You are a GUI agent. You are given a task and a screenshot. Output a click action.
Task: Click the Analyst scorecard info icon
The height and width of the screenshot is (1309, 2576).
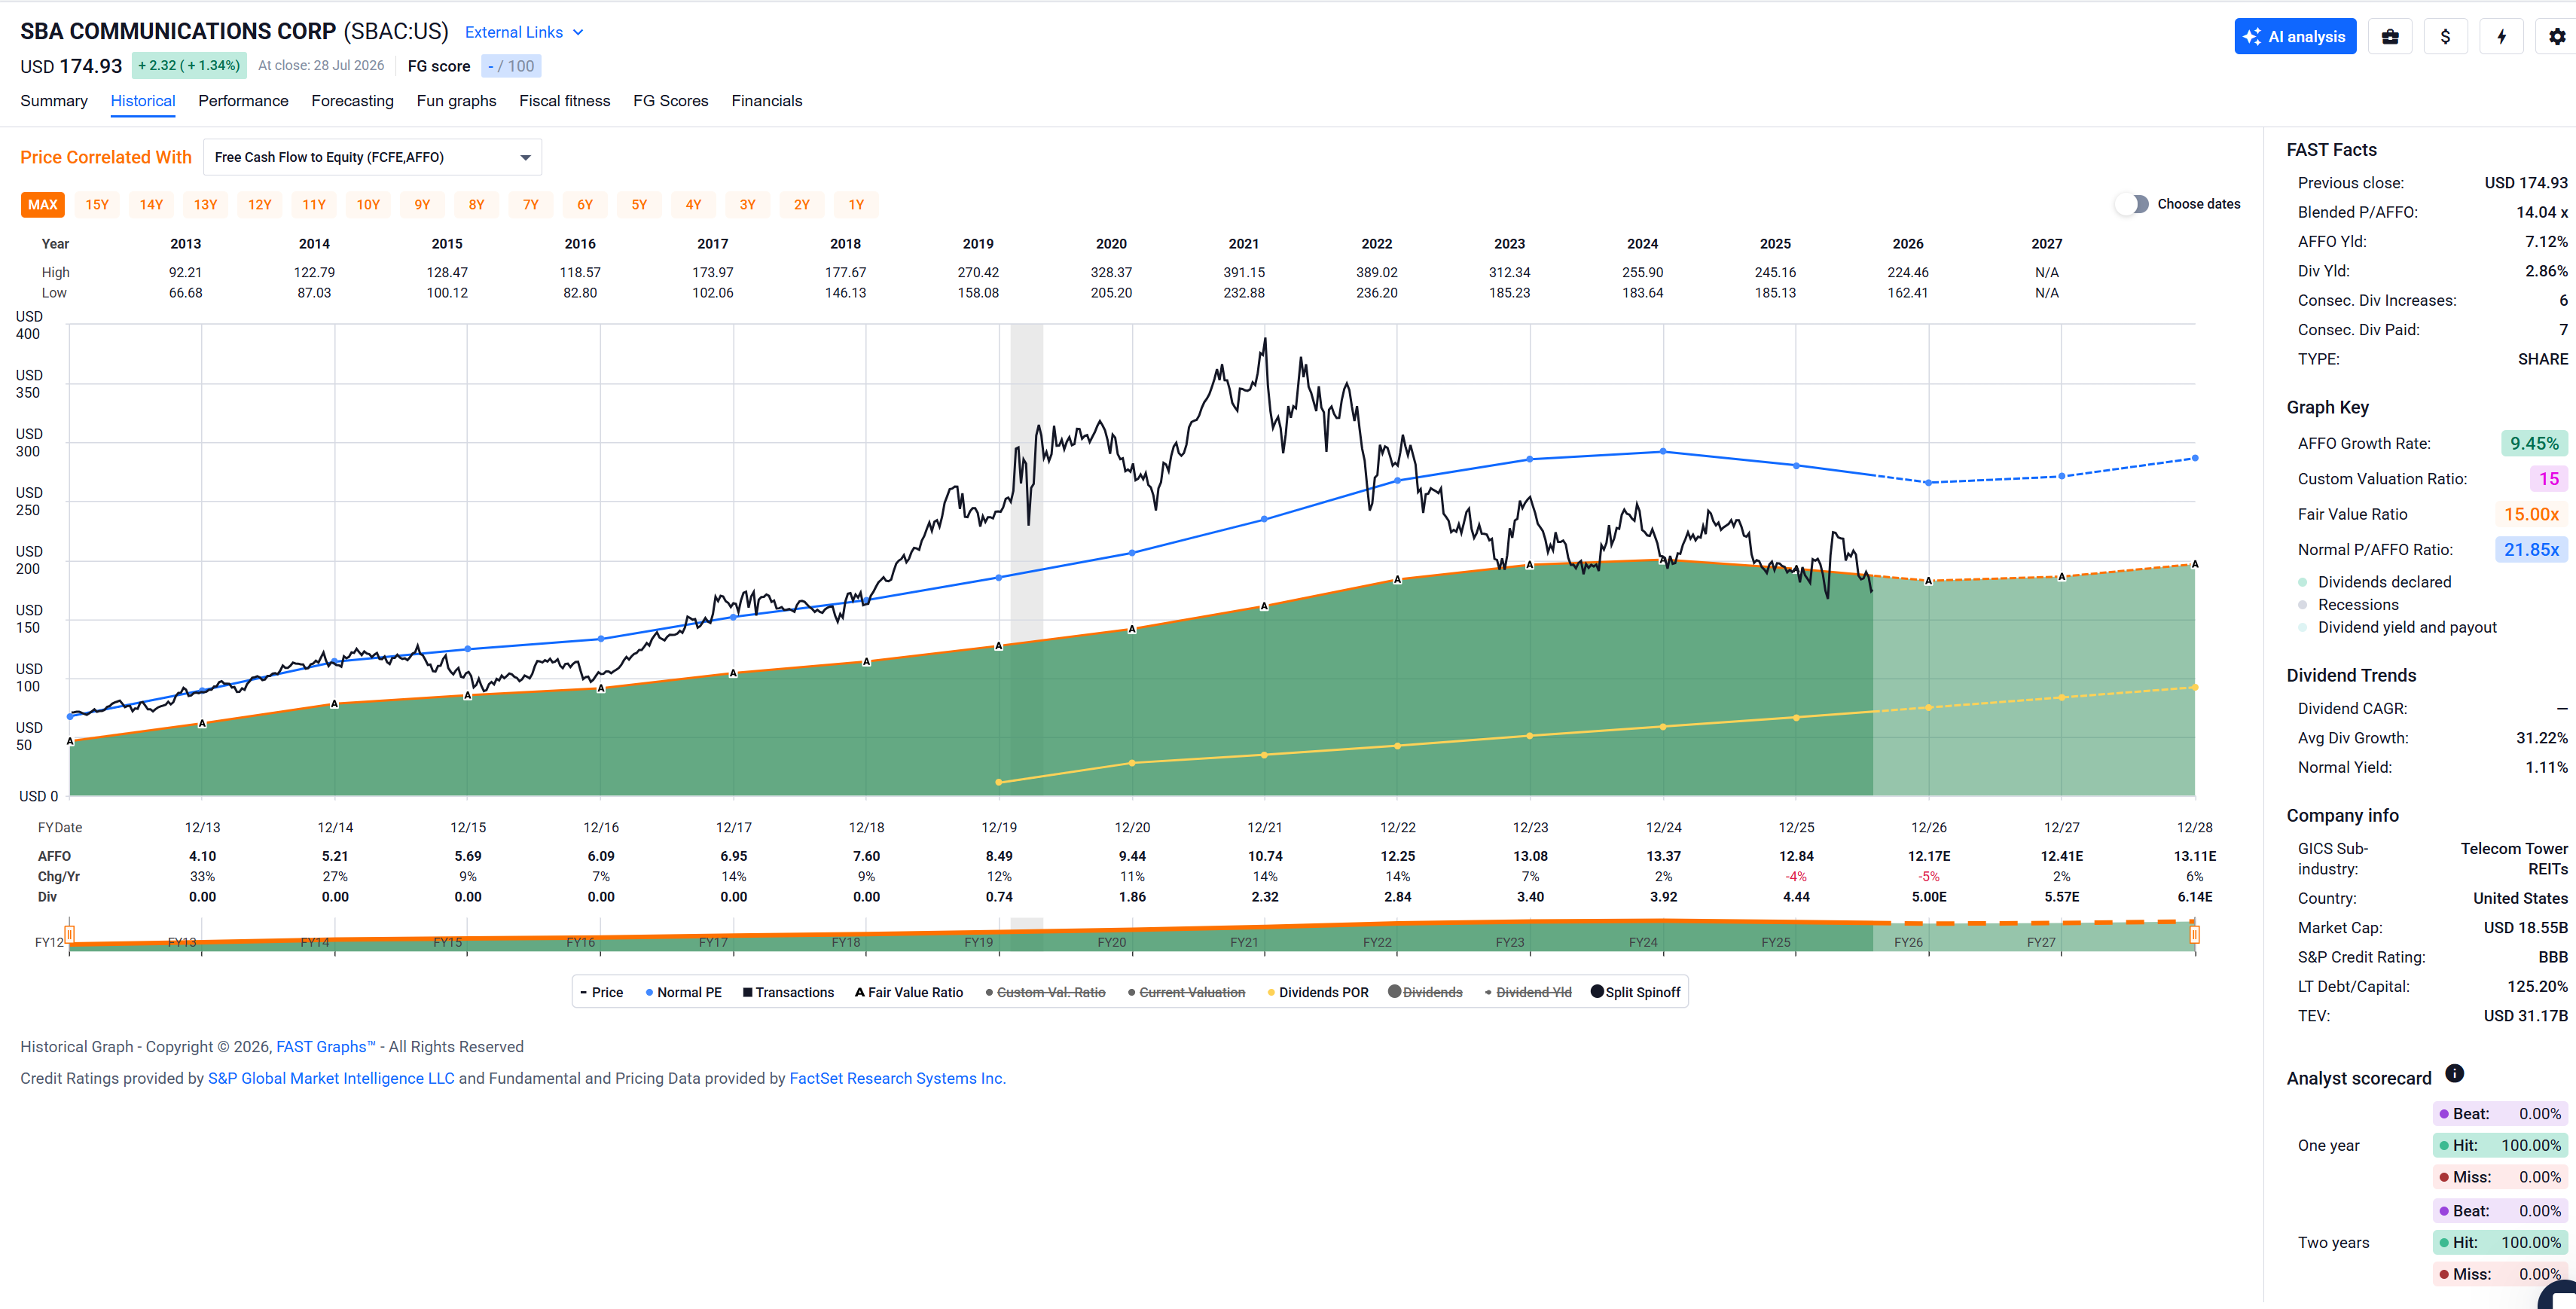pos(2454,1073)
